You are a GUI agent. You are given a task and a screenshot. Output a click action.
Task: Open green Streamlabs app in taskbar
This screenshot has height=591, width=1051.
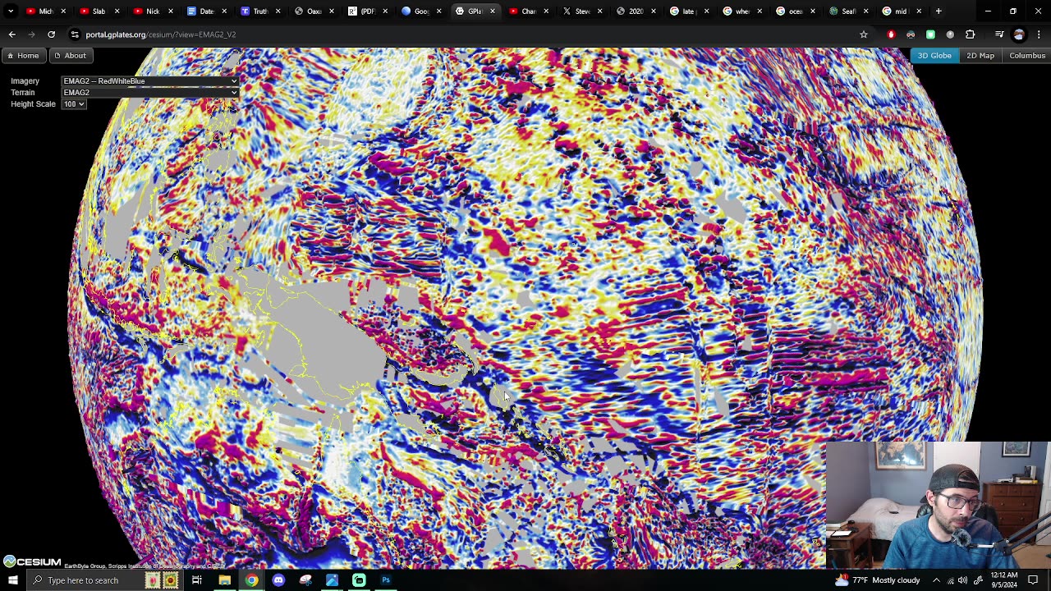point(359,580)
